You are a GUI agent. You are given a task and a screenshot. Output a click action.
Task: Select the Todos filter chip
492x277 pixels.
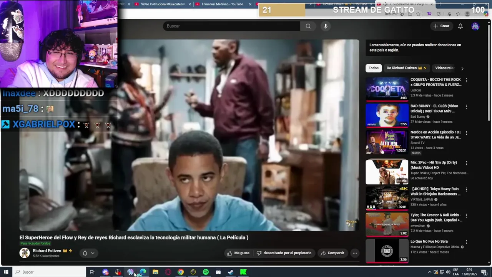tap(374, 68)
